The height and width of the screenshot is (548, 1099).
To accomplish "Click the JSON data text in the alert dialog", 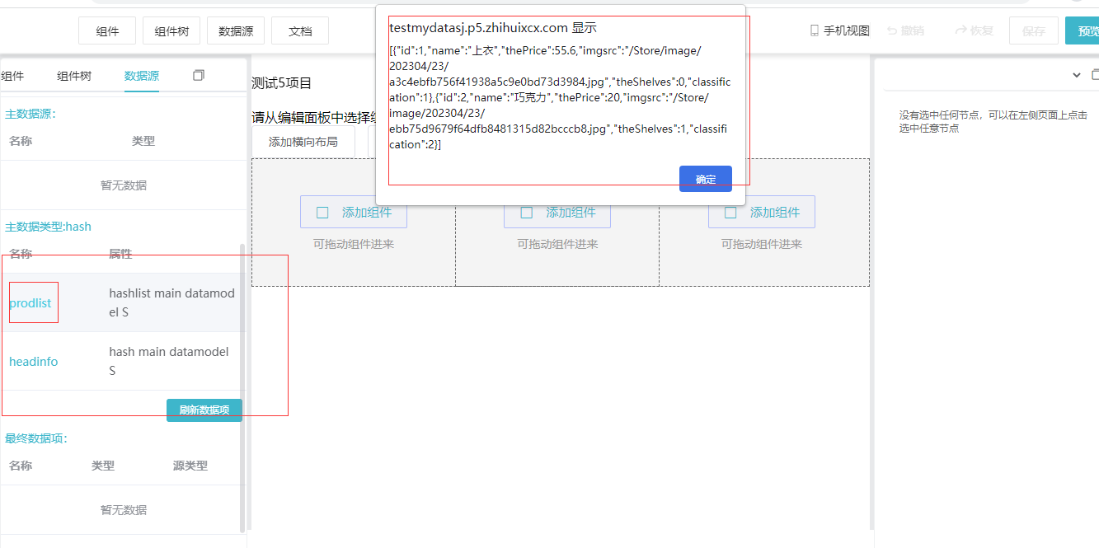I will [560, 97].
